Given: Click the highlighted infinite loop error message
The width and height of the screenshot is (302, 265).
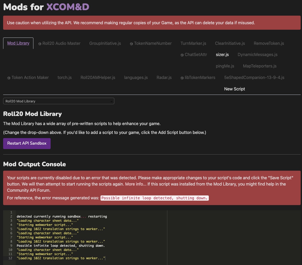Looking at the screenshot, I should [155, 198].
